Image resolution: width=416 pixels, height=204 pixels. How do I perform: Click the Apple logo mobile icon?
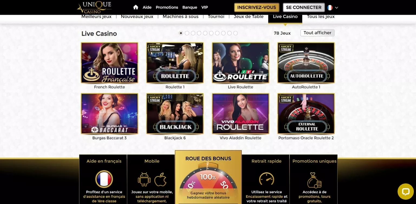160,179
